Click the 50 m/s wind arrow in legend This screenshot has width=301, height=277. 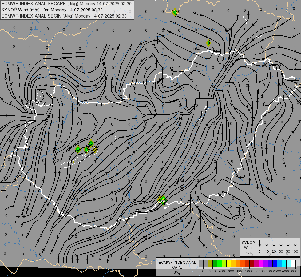(288, 243)
